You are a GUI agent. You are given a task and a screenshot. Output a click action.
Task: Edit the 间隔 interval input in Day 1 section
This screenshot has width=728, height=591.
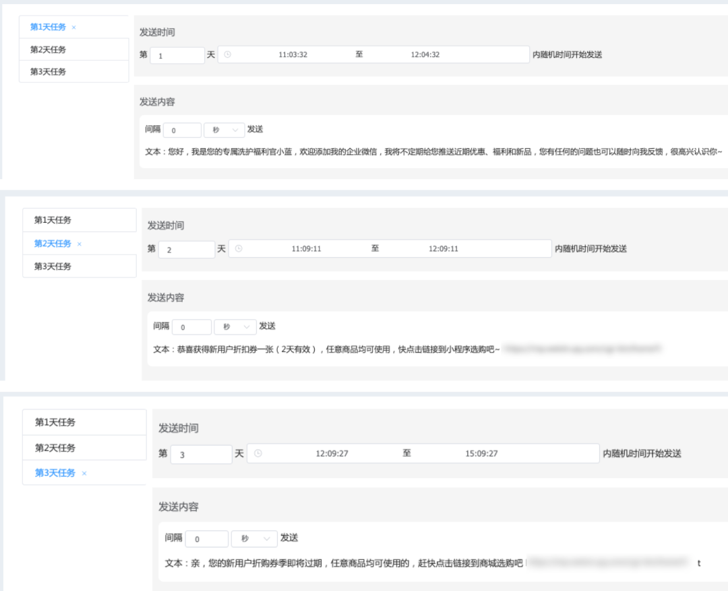pos(181,129)
